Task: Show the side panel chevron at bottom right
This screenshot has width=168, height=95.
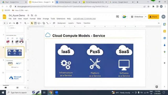Action: click(x=164, y=87)
